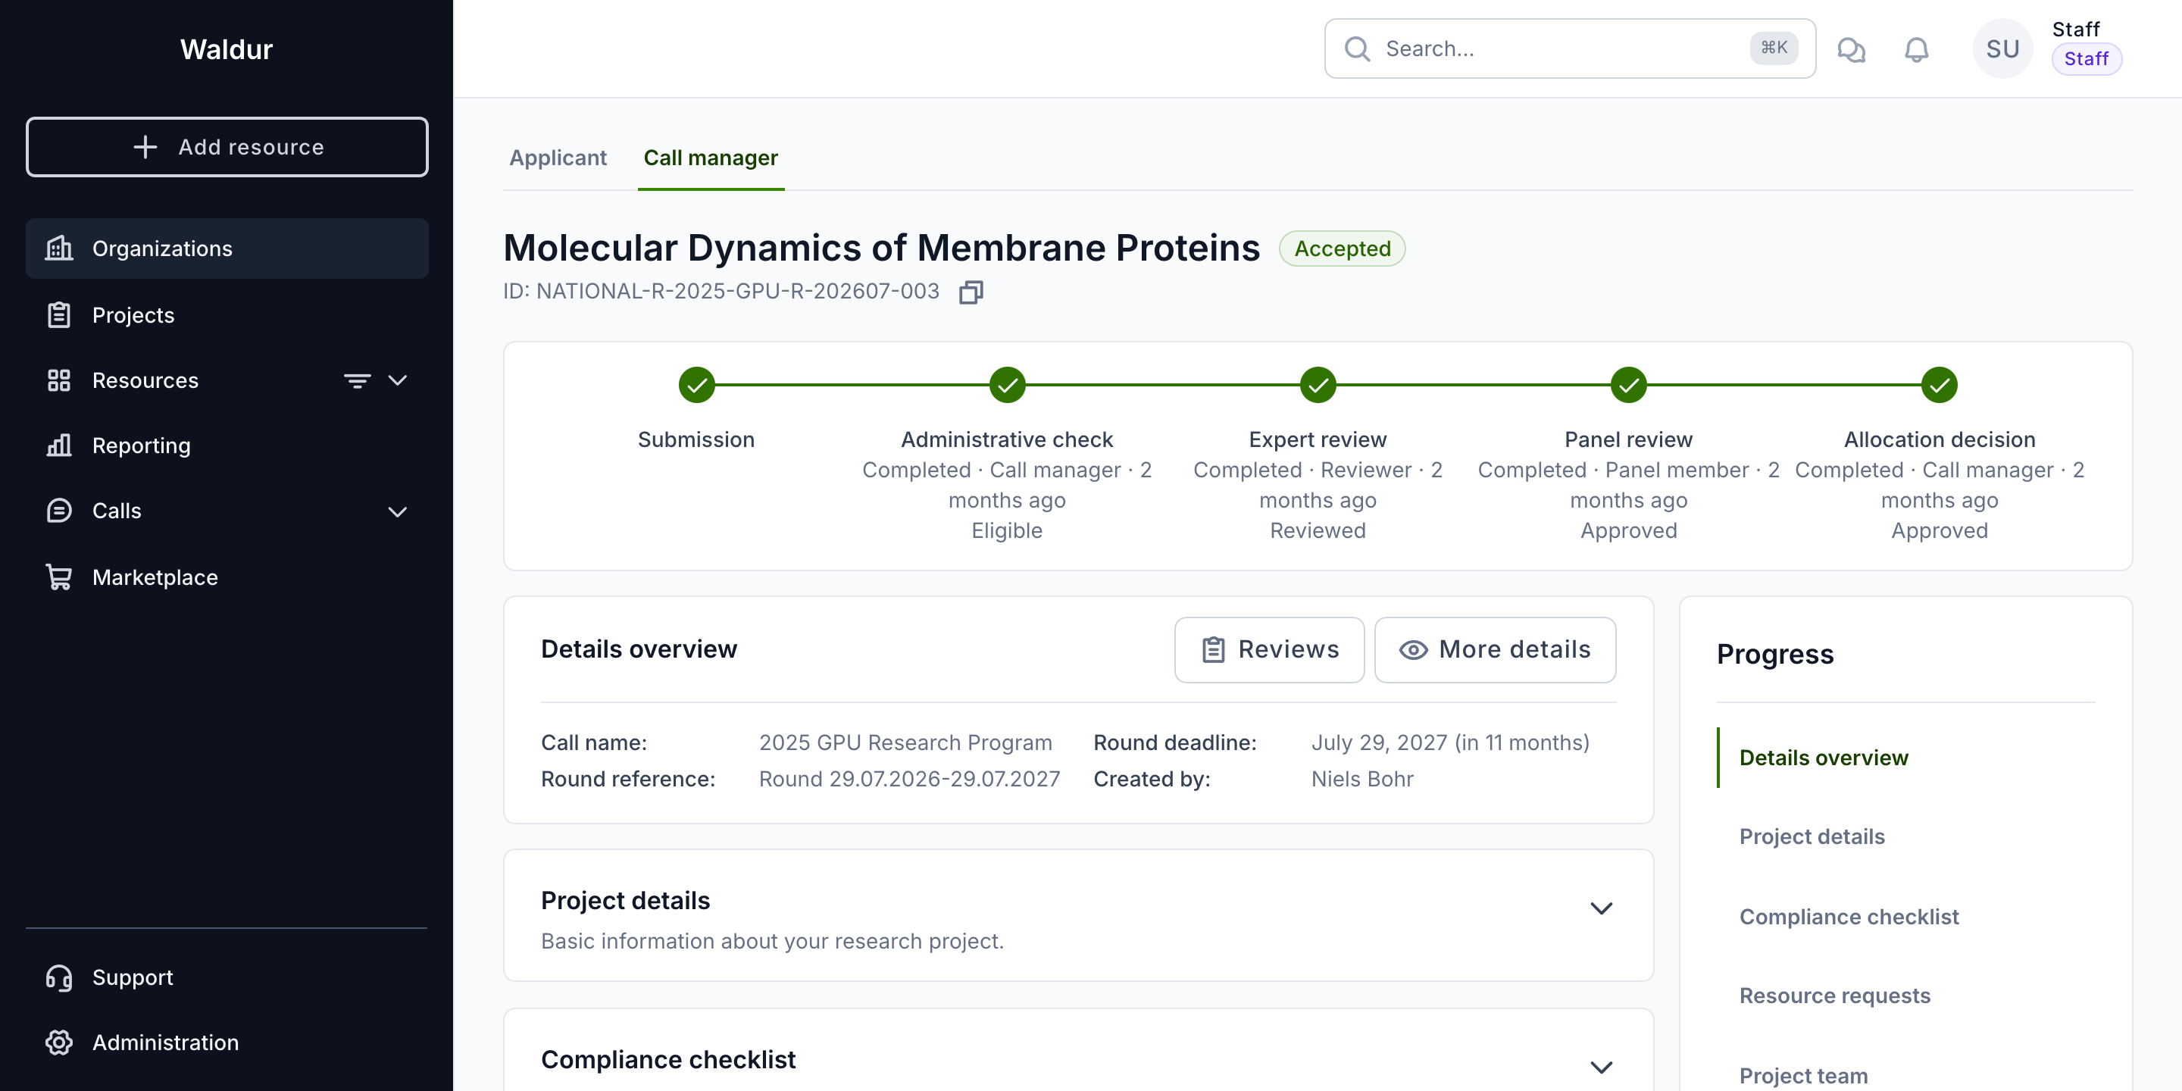Click the "July 29, 2027 (in 11 months)" deadline
Image resolution: width=2182 pixels, height=1091 pixels.
[1450, 742]
